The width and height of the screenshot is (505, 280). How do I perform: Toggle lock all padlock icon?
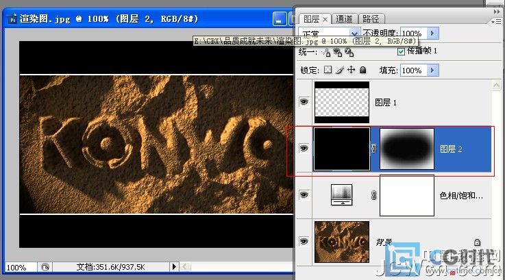coord(362,70)
